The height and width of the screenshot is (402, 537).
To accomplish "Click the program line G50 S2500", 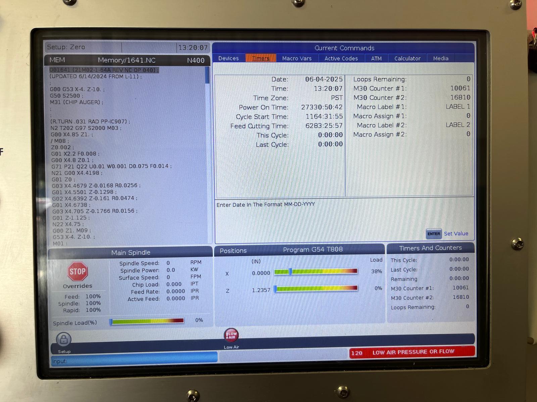I will (x=66, y=96).
